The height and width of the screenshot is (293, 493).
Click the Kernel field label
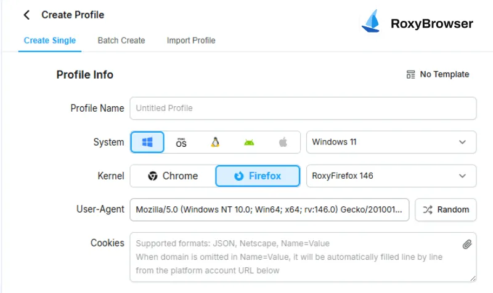click(x=111, y=176)
